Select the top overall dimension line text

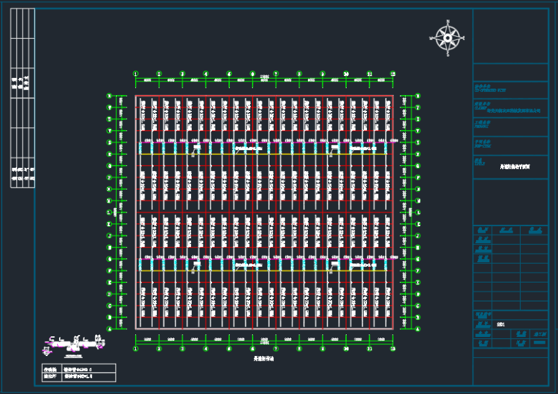(x=264, y=77)
